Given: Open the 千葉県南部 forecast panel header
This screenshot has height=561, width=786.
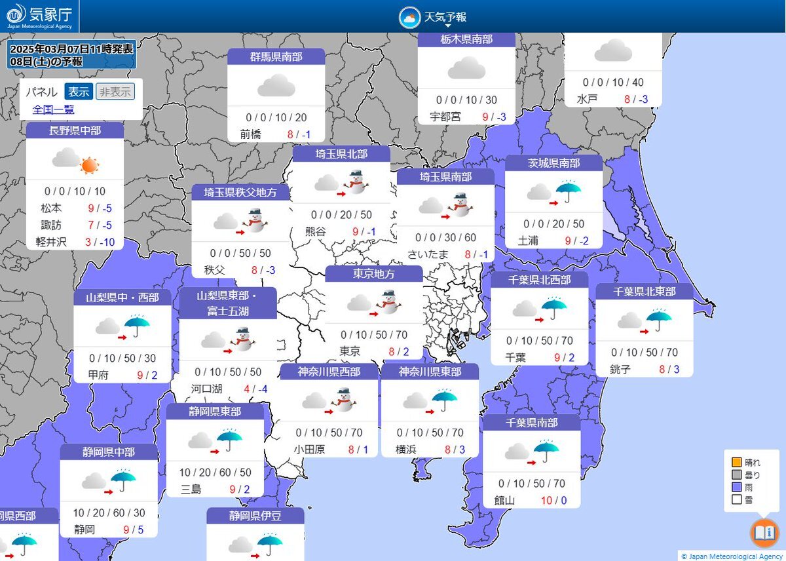Looking at the screenshot, I should [531, 423].
